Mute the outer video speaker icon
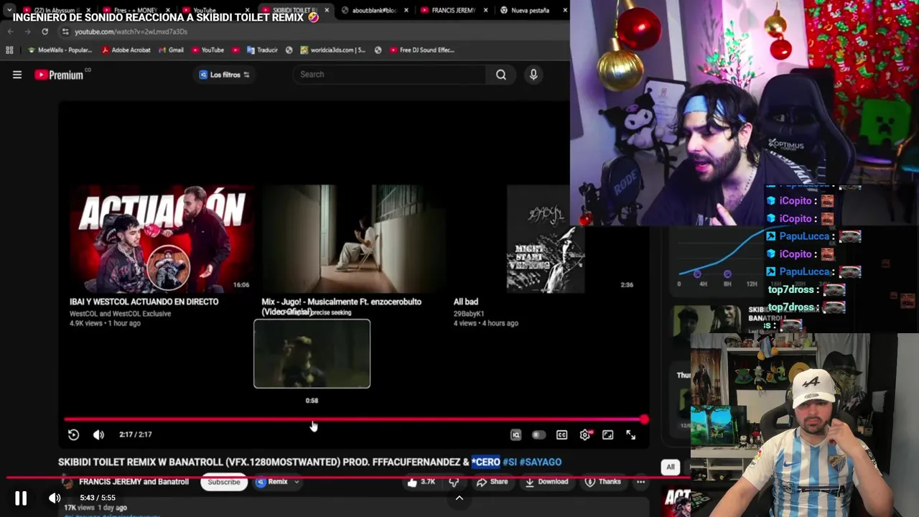 [55, 498]
